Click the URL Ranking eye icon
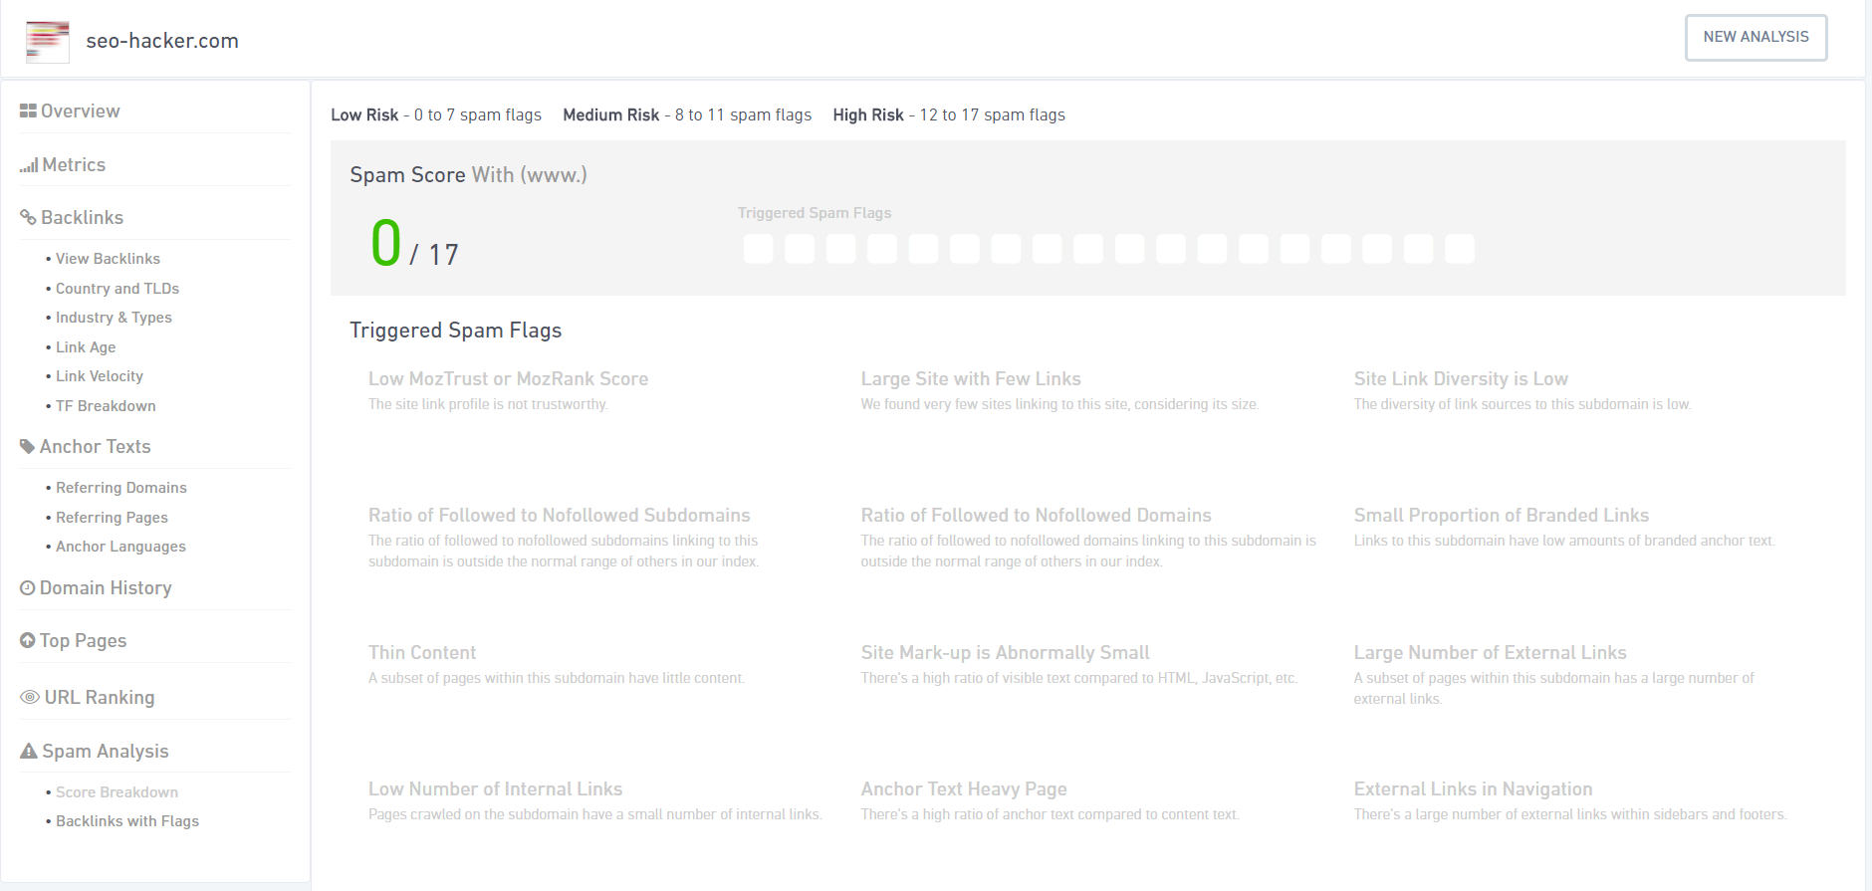This screenshot has width=1872, height=891. coord(30,698)
